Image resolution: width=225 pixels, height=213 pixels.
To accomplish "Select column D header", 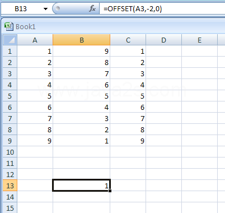I will [163, 40].
